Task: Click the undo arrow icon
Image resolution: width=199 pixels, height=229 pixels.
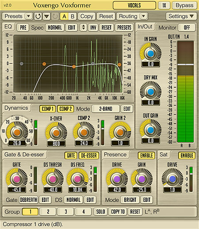Action: tap(38, 16)
